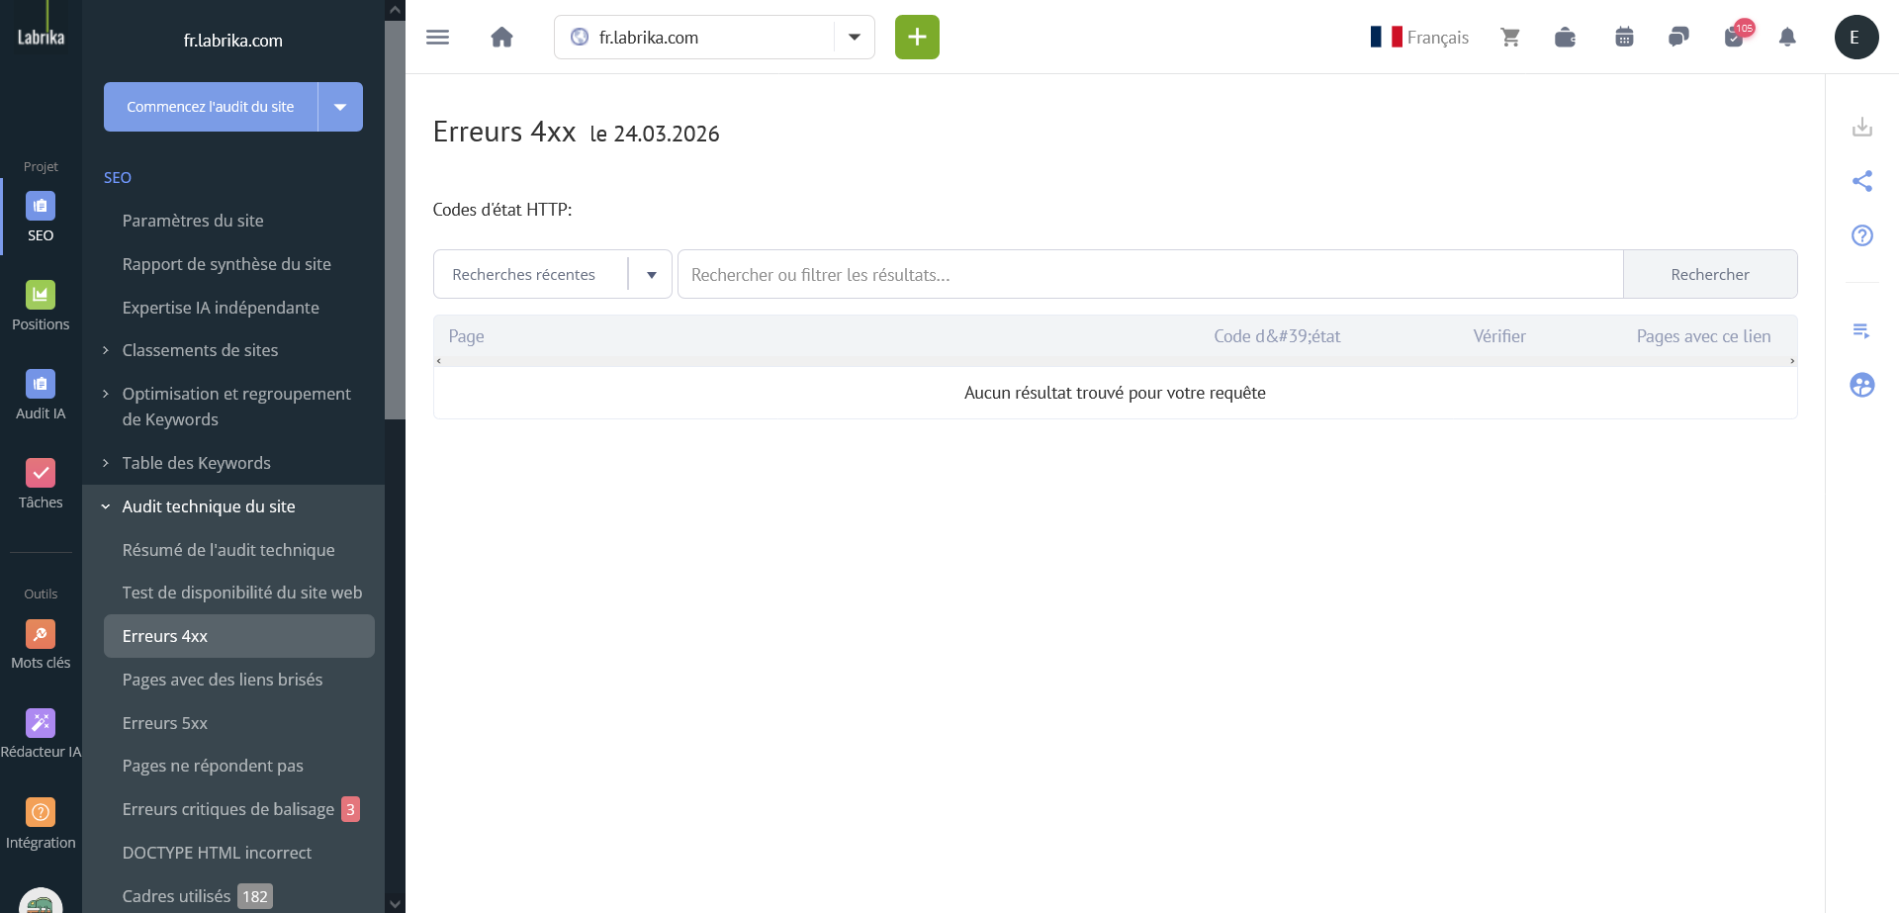The height and width of the screenshot is (913, 1899).
Task: Focus the search or filter results field
Action: pyautogui.click(x=1150, y=274)
